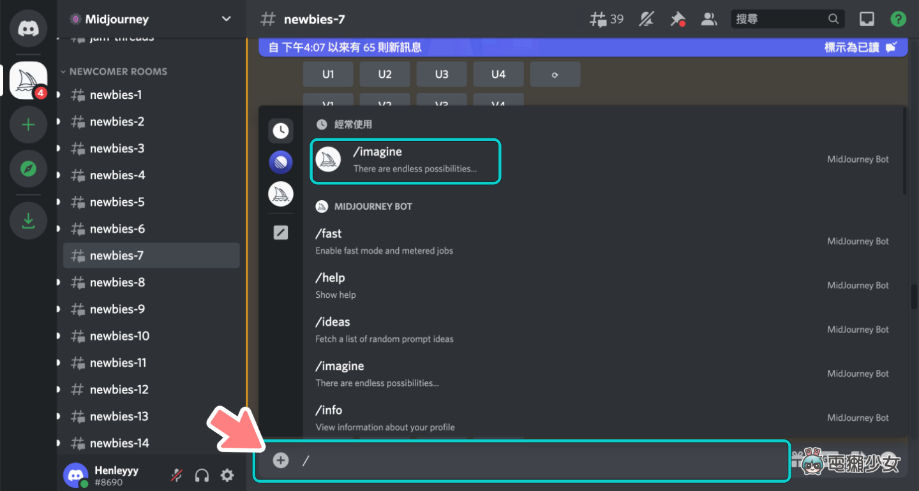This screenshot has height=491, width=919.
Task: Click the message input box
Action: point(522,460)
